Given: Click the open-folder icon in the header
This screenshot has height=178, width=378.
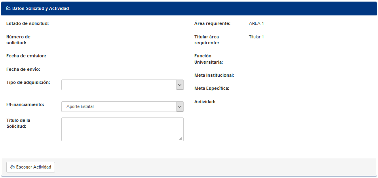Looking at the screenshot, I should tap(9, 8).
